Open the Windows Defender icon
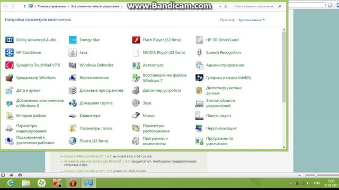This screenshot has width=339, height=190. click(x=73, y=65)
